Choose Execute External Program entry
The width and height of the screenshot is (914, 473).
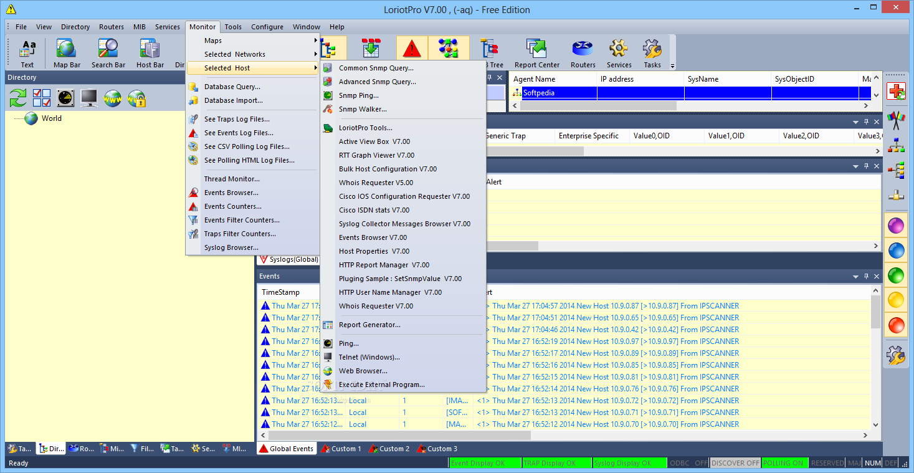[x=402, y=385]
